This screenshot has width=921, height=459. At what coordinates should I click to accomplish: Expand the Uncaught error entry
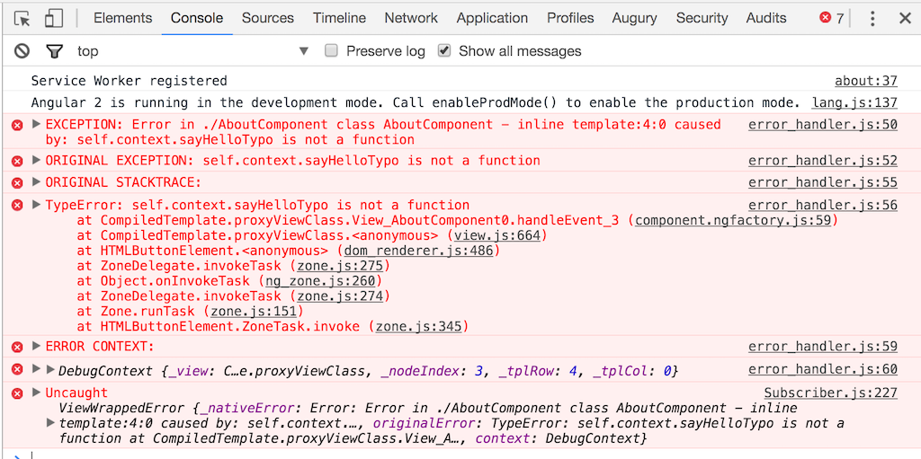pos(36,393)
